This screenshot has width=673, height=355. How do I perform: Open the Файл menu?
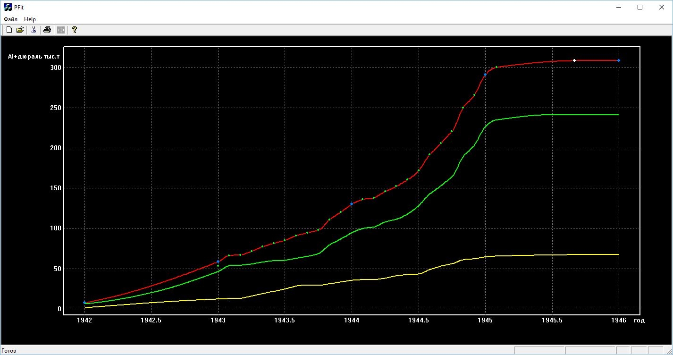pos(10,19)
